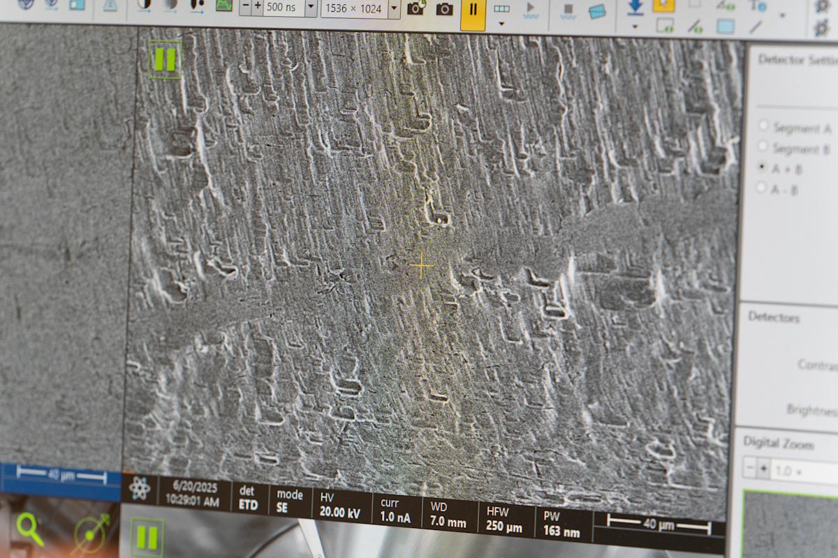
Task: Open the 1536 × 1024 resolution dropdown
Action: pos(394,8)
